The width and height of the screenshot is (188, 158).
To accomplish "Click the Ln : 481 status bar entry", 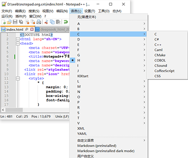I will coord(7,117).
